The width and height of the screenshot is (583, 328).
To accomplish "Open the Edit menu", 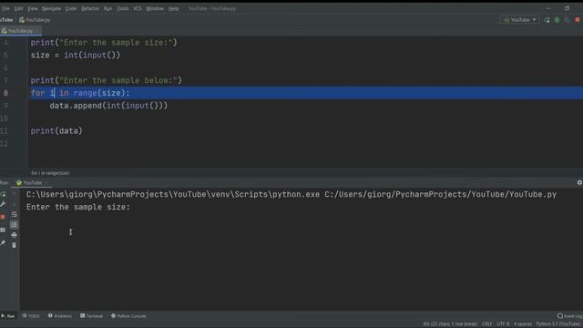I will [18, 8].
